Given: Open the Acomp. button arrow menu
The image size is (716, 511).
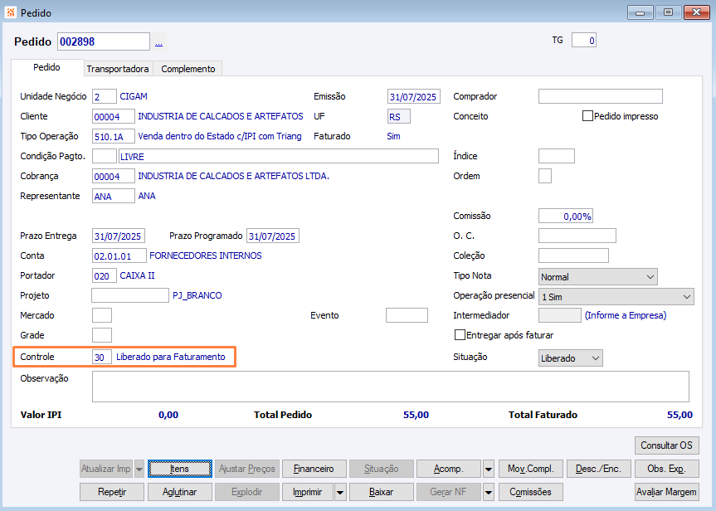Looking at the screenshot, I should 488,469.
